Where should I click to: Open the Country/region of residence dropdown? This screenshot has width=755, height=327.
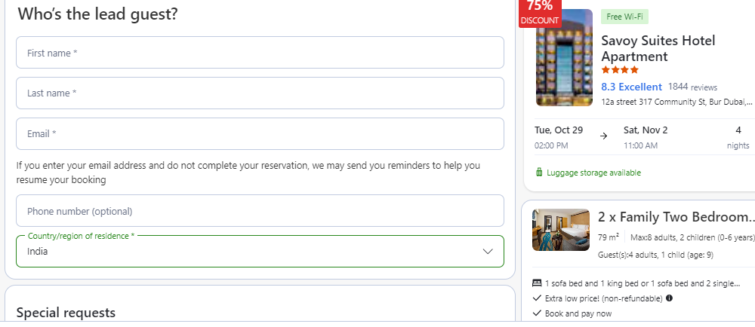[260, 251]
